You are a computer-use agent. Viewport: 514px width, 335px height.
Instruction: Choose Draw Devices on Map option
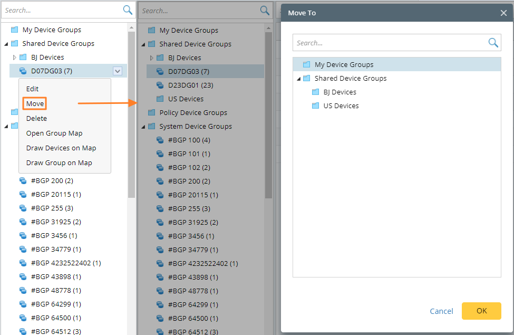click(61, 148)
